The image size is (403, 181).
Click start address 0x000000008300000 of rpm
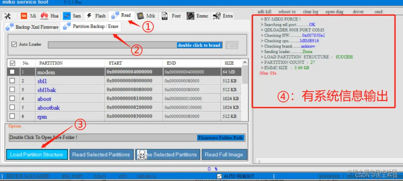point(129,116)
